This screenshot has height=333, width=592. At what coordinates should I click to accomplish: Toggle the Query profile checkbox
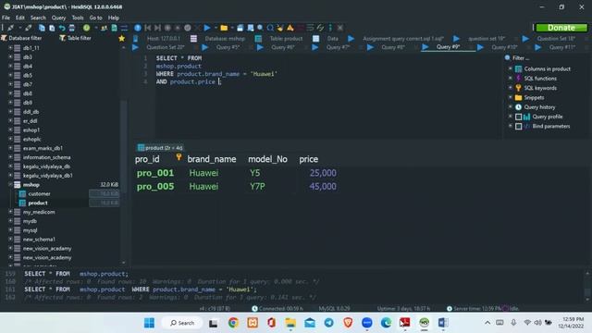(x=518, y=117)
